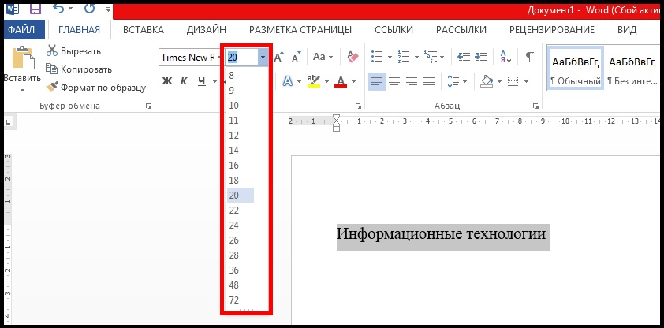Open the Абзац paragraph dialog launcher
Viewport: 664px width, 328px height.
(x=535, y=106)
